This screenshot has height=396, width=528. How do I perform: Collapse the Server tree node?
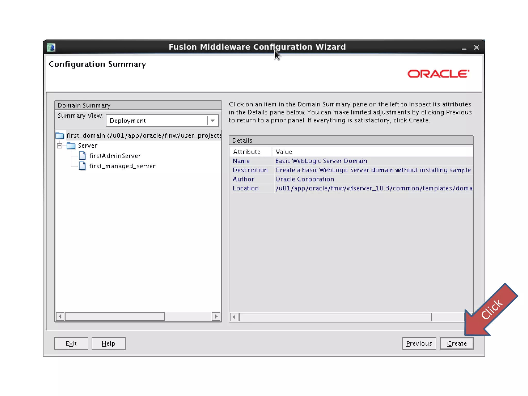(60, 146)
